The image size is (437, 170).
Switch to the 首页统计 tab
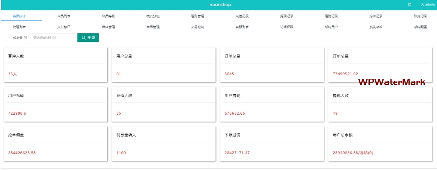19,16
